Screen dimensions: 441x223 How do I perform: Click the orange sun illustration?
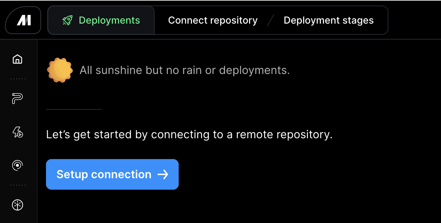click(x=60, y=70)
